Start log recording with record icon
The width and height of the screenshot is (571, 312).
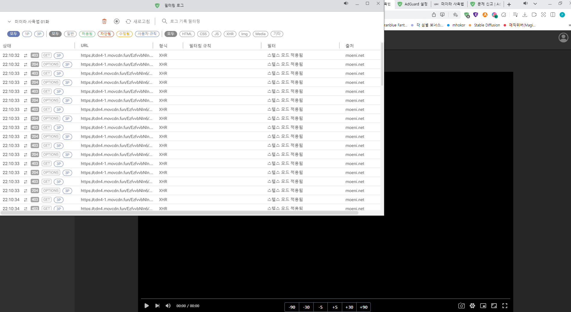pos(117,21)
